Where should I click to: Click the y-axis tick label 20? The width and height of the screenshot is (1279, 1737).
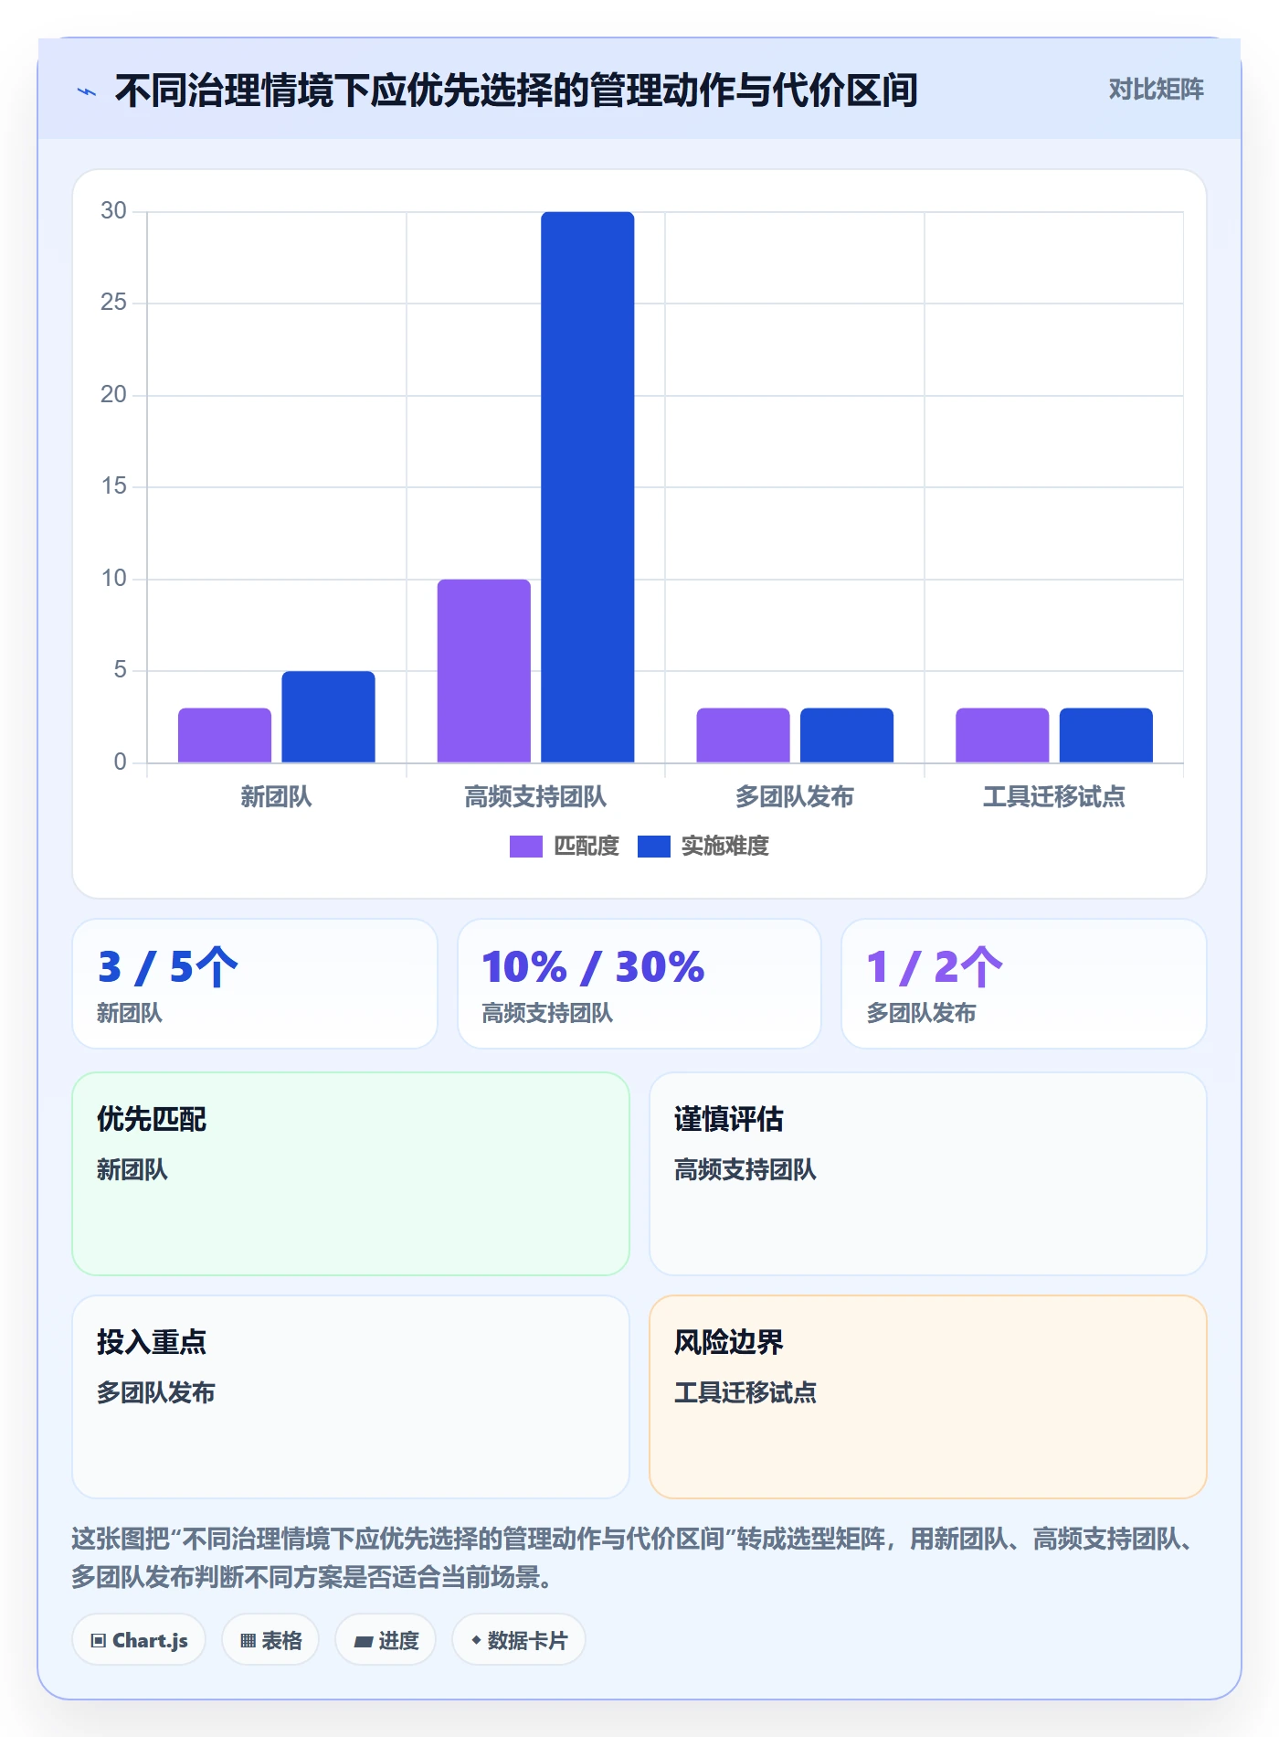[x=113, y=395]
